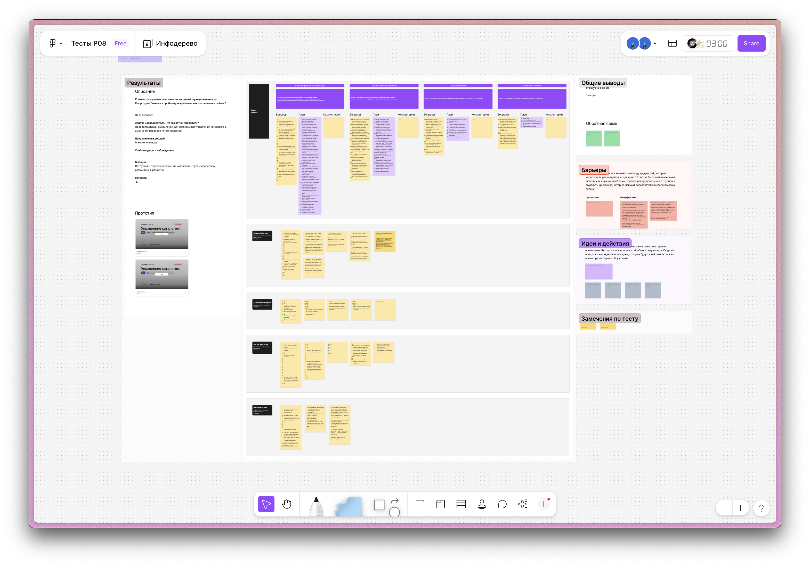Image resolution: width=810 pixels, height=566 pixels.
Task: Click the Share button
Action: 751,43
